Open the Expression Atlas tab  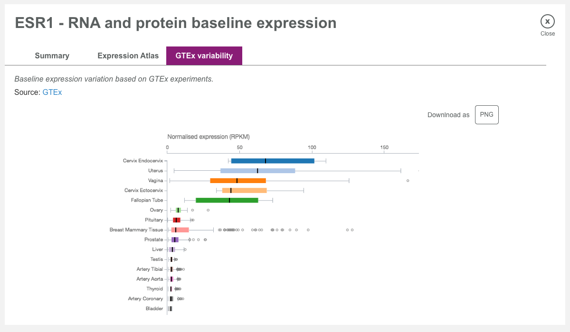tap(128, 55)
